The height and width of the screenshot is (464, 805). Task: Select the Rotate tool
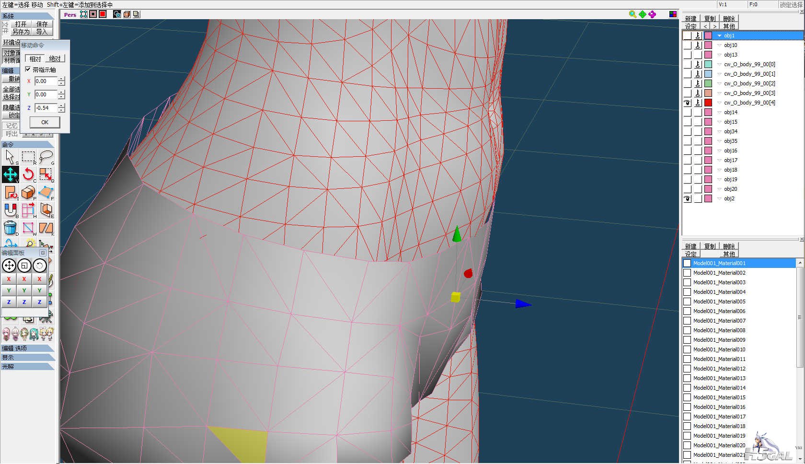pos(28,174)
